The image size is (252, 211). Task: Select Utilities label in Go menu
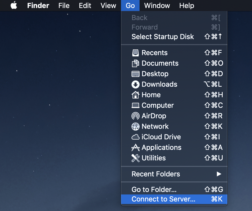154,158
